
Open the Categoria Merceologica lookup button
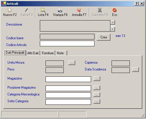97,95
